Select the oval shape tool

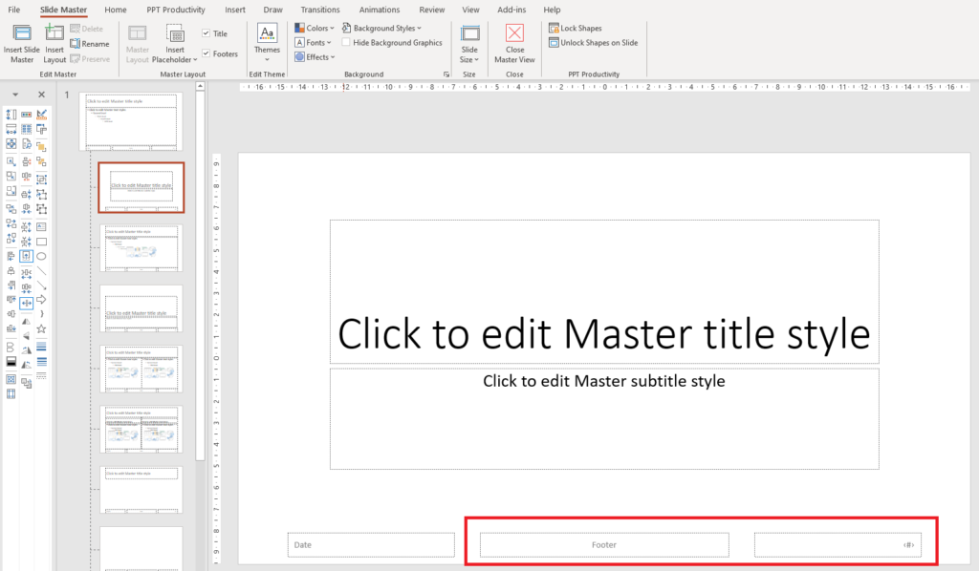(x=41, y=256)
